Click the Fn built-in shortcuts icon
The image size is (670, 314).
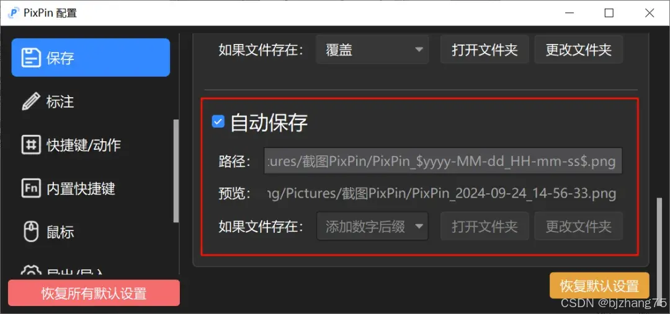tap(31, 188)
